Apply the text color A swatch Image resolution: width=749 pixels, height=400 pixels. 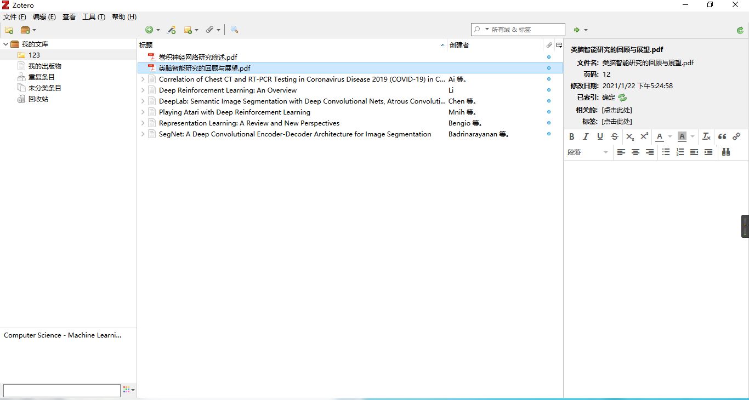tap(660, 136)
